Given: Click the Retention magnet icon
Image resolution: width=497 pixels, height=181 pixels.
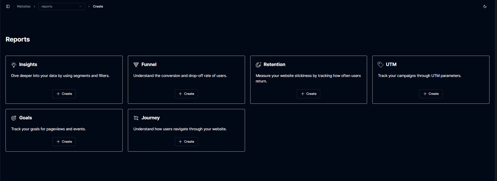Looking at the screenshot, I should click(258, 65).
